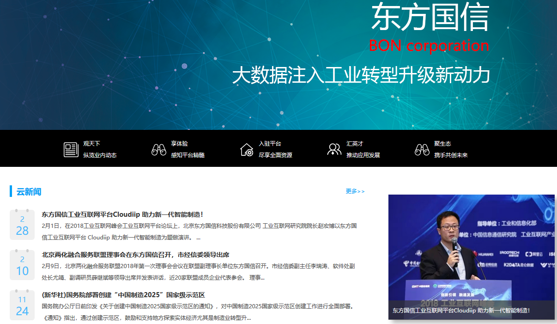
Task: Click the 云新闻 section heading
Action: pyautogui.click(x=29, y=191)
